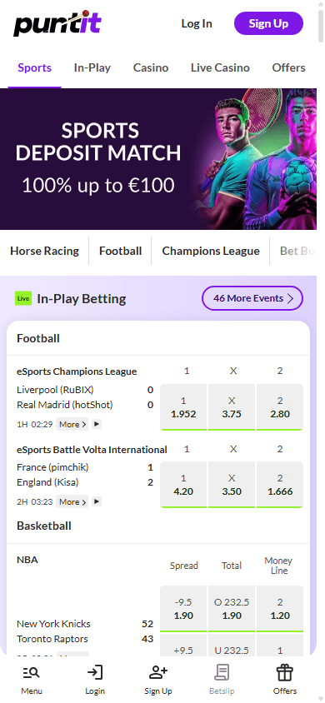325x703 pixels.
Task: Play live stream for France vs England
Action: tap(97, 501)
